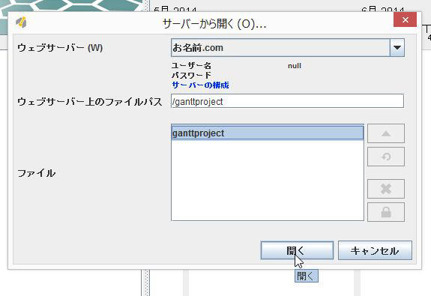The image size is (431, 296).
Task: Click the パスワード label
Action: [191, 75]
